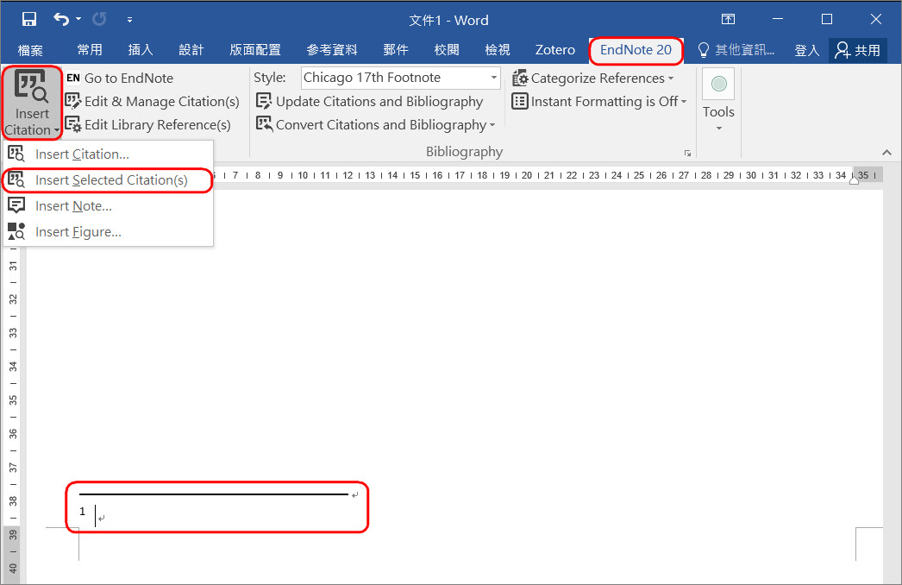Click the horizontal ruler at mark 20
This screenshot has height=585, width=902.
coord(527,175)
